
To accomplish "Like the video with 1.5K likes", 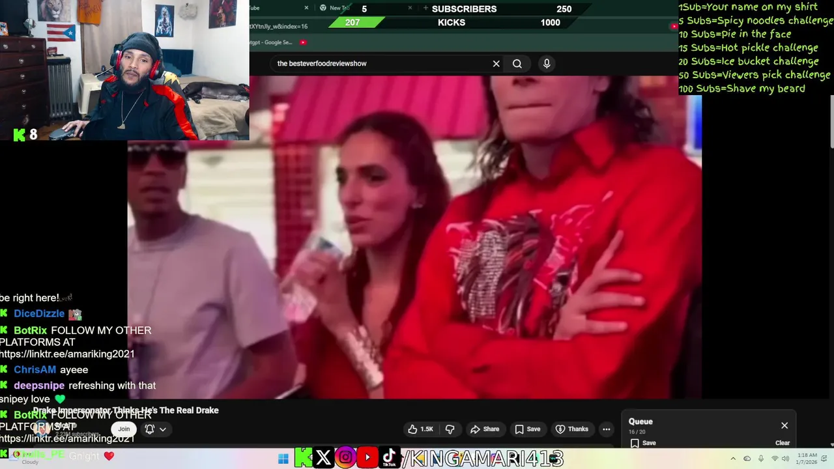I will [421, 429].
